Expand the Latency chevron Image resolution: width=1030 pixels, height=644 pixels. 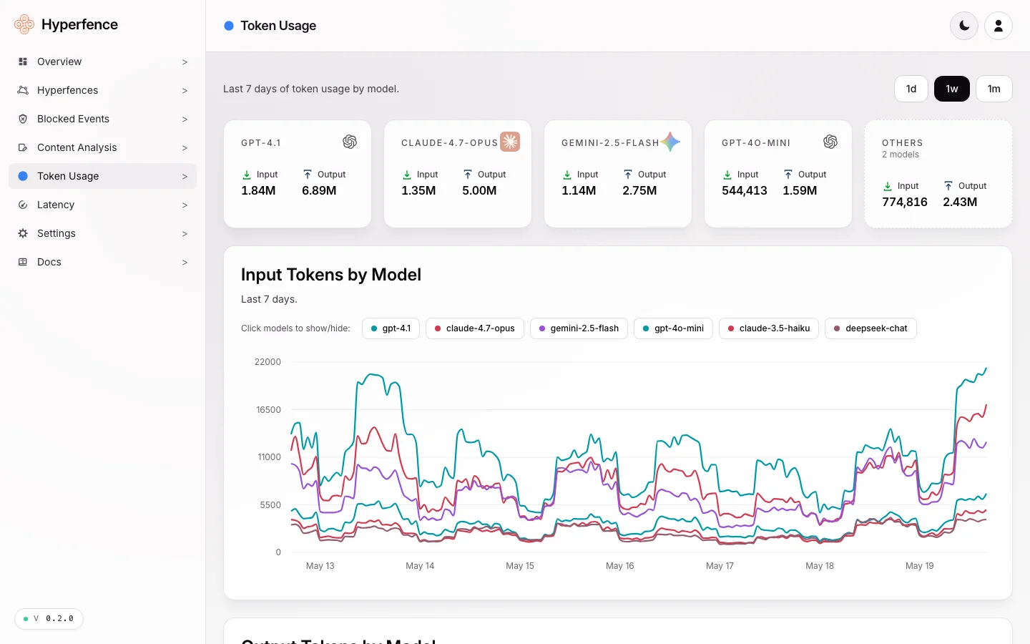(185, 205)
